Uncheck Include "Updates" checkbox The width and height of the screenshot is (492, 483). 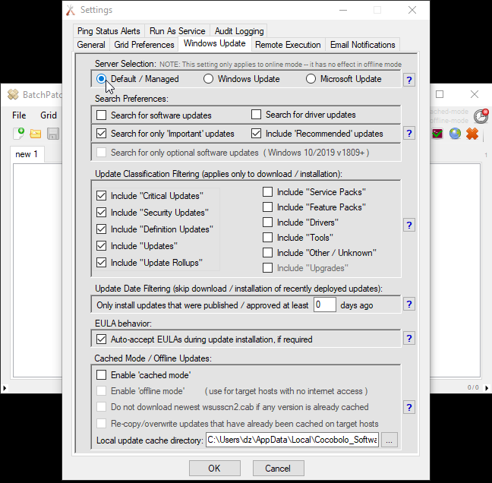pyautogui.click(x=101, y=246)
